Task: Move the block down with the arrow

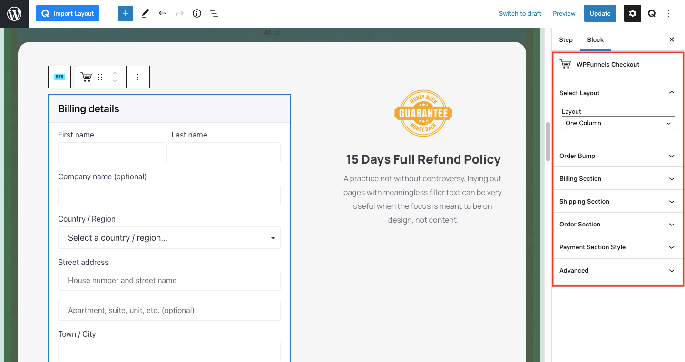Action: click(x=115, y=81)
